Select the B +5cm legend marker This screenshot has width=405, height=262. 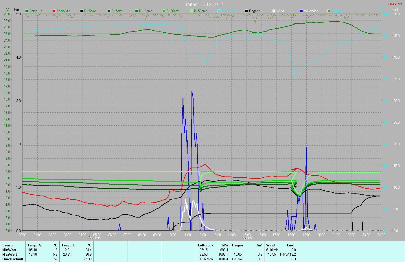click(x=82, y=11)
